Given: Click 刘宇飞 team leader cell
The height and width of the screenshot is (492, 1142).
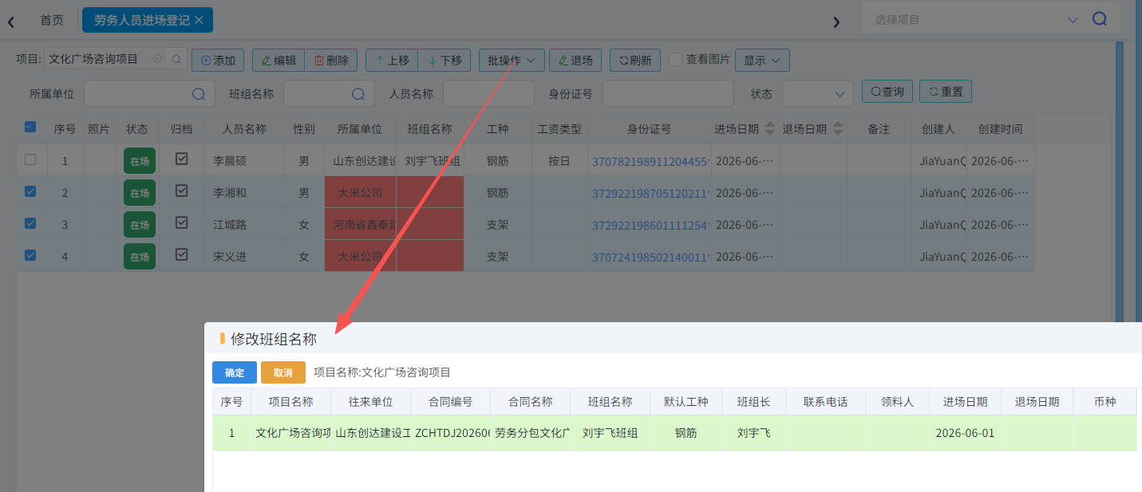Looking at the screenshot, I should [x=753, y=433].
